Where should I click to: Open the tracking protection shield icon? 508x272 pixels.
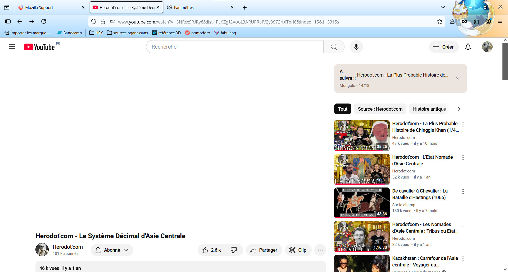tap(94, 22)
